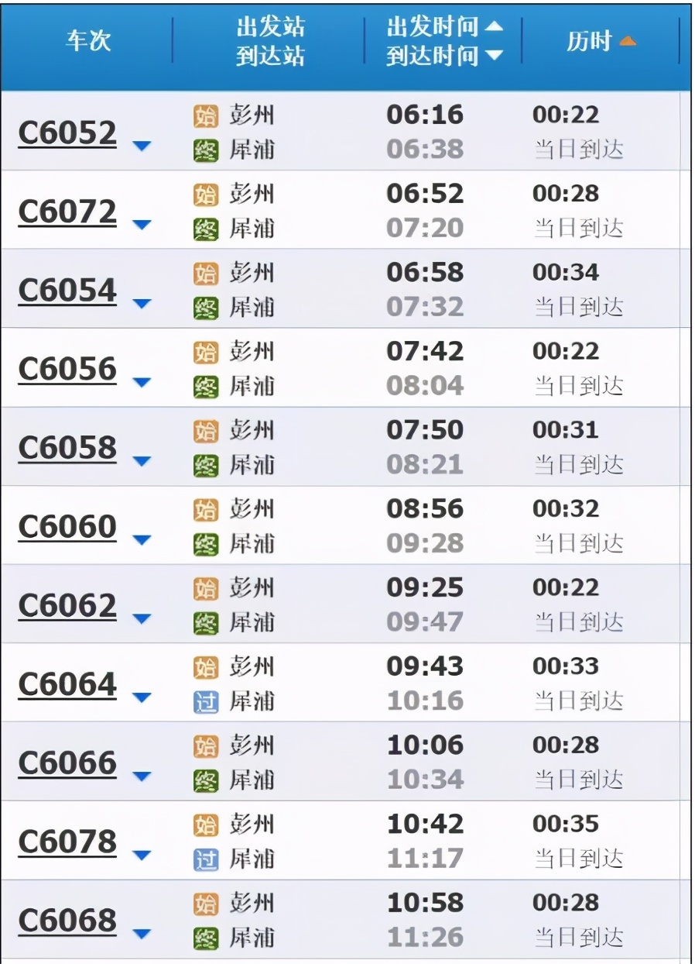Click the 车次 column header

88,41
